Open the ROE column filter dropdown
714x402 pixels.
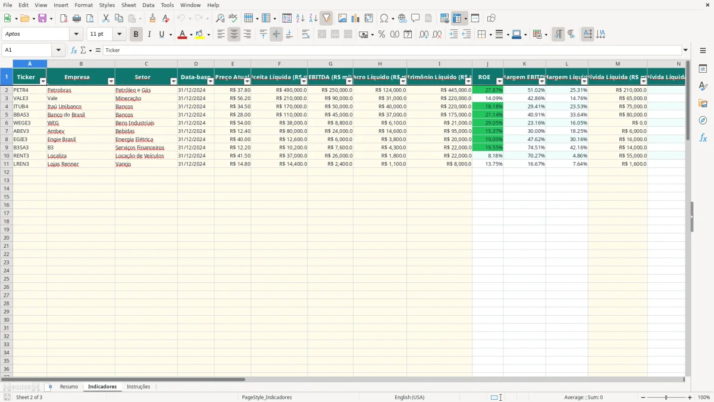click(x=499, y=81)
